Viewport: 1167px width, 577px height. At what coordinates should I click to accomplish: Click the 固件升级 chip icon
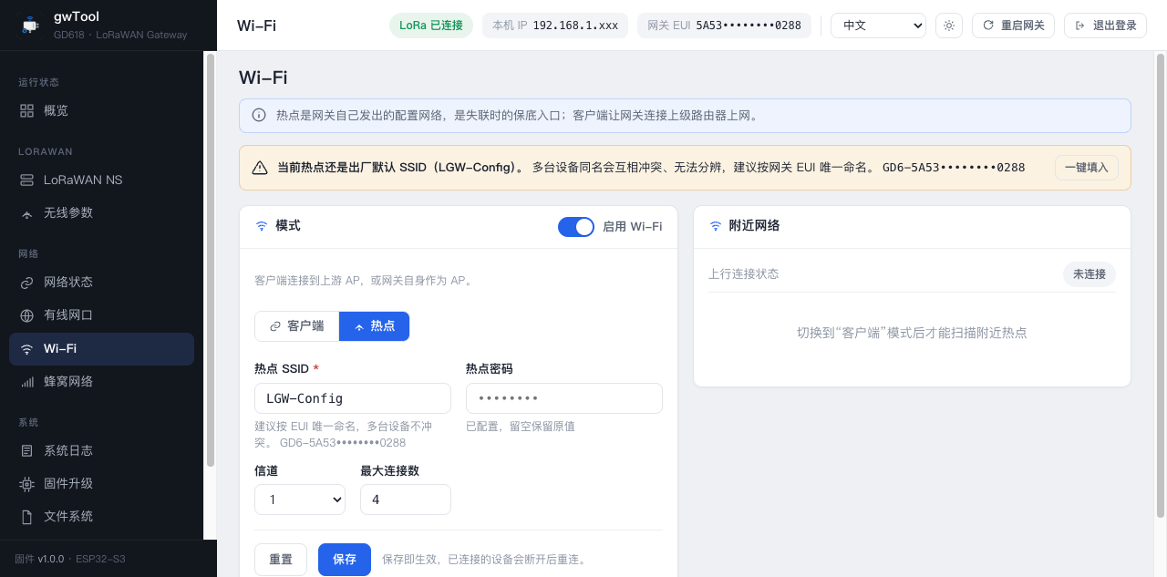coord(26,484)
